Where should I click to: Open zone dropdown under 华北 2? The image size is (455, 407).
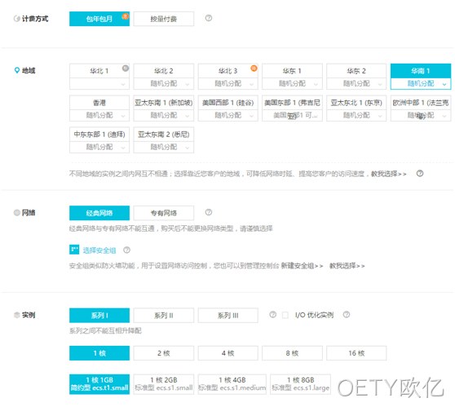coord(164,84)
